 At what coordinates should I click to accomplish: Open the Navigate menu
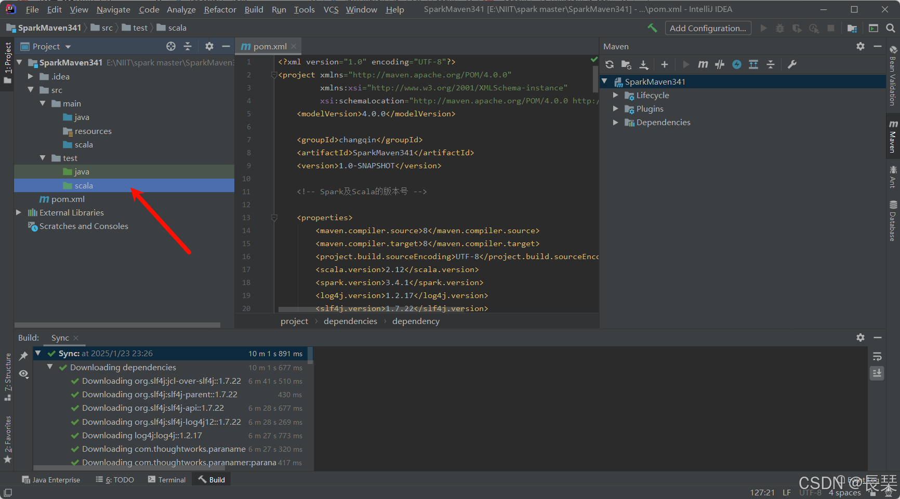[113, 9]
